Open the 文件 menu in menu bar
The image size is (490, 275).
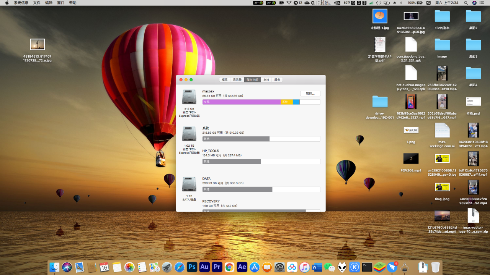coord(36,3)
